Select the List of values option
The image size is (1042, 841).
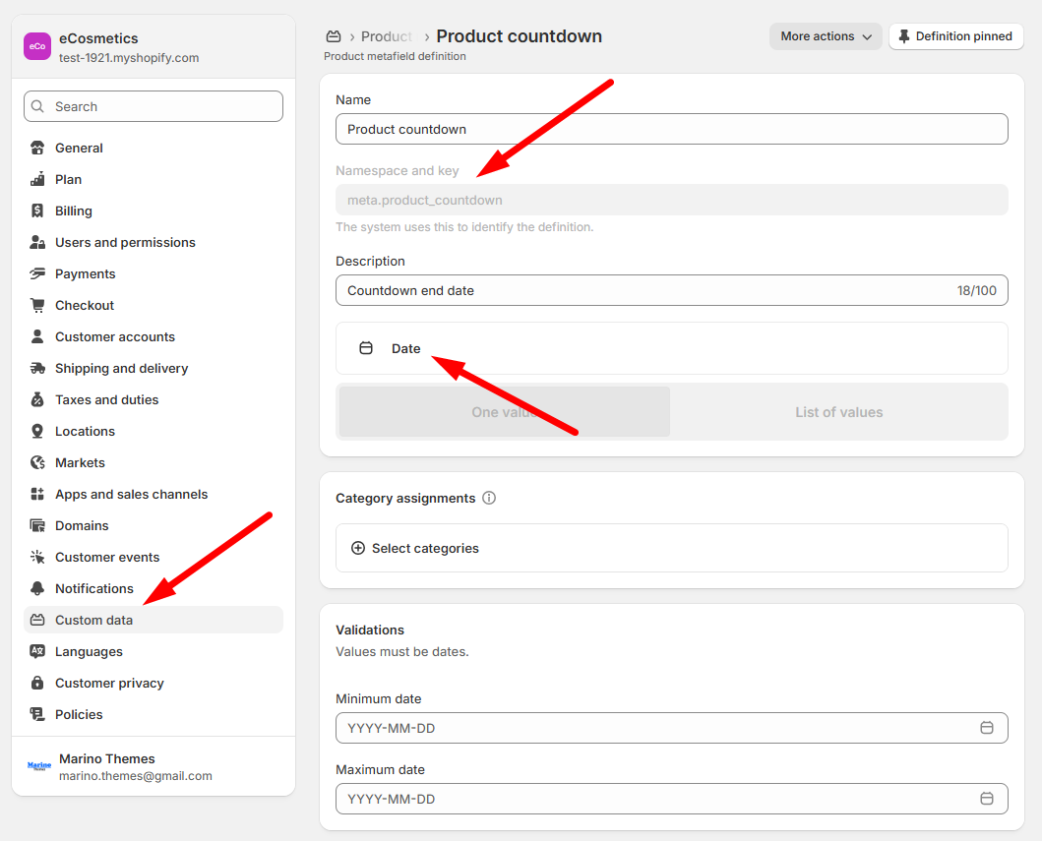(839, 412)
